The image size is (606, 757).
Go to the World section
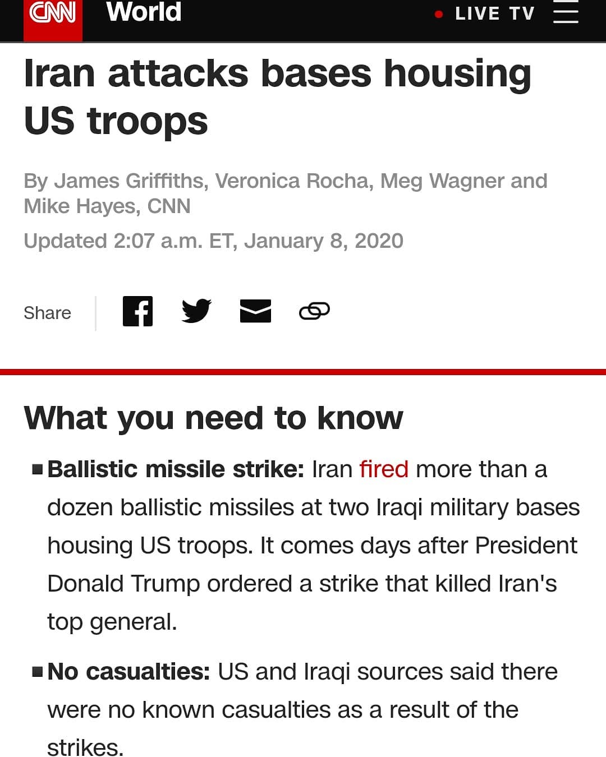pyautogui.click(x=144, y=12)
